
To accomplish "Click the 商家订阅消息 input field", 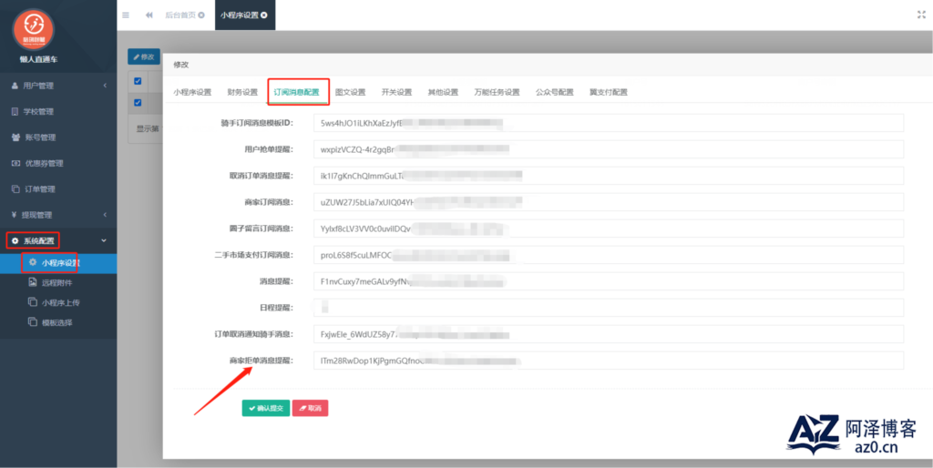I will coord(609,202).
